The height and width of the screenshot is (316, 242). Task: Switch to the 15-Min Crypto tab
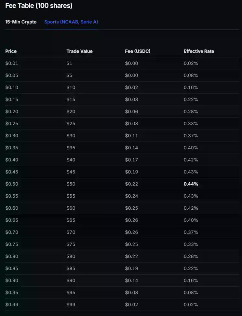pos(21,22)
